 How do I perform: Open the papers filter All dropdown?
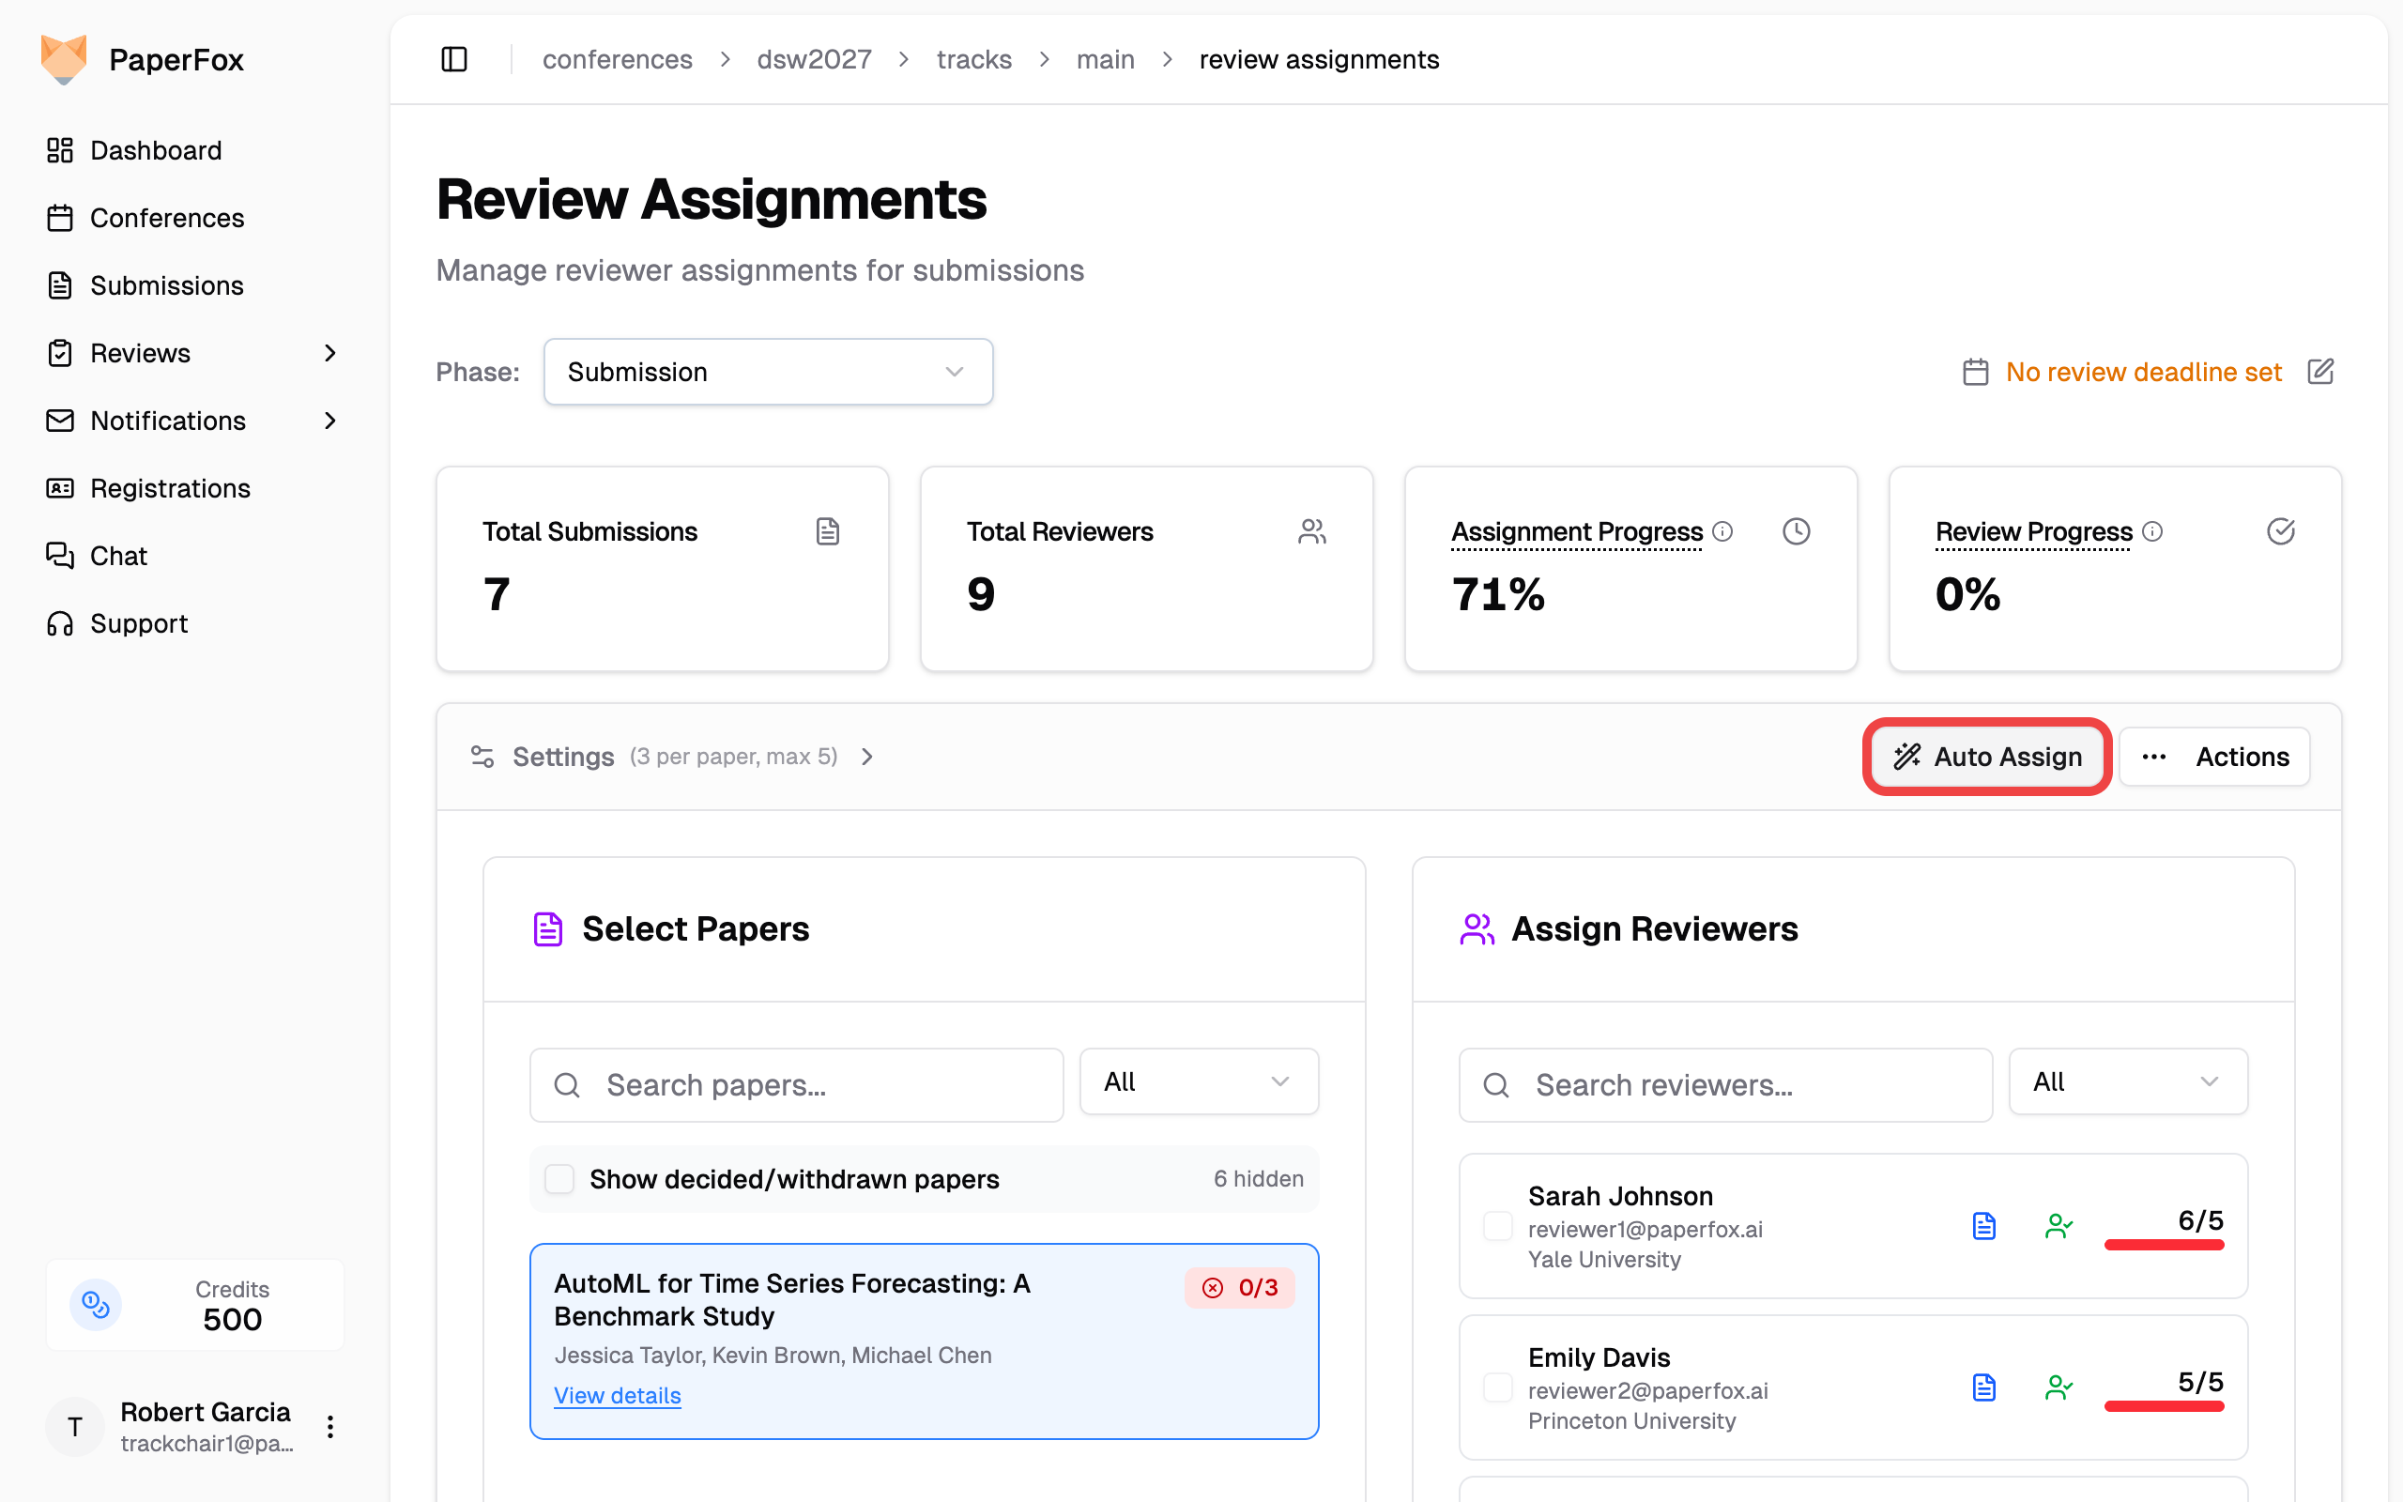(x=1198, y=1081)
